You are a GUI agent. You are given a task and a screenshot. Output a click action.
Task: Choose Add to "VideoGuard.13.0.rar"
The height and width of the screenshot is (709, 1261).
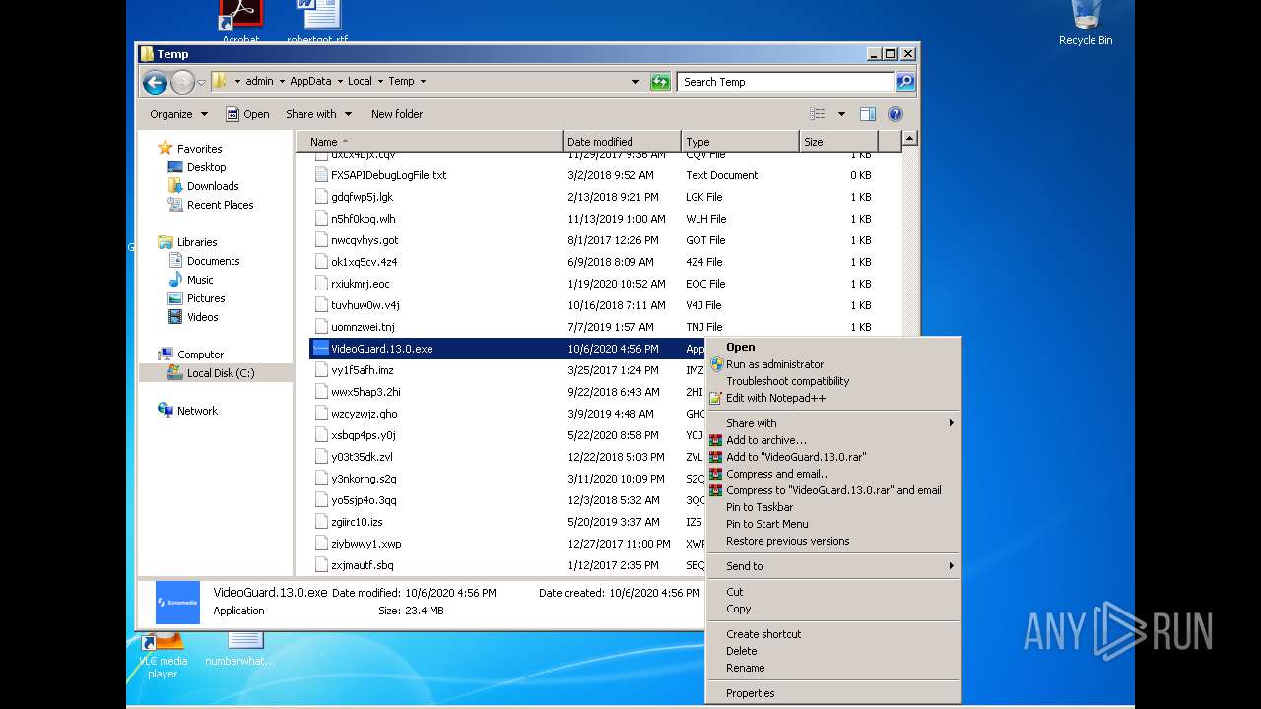833,457
